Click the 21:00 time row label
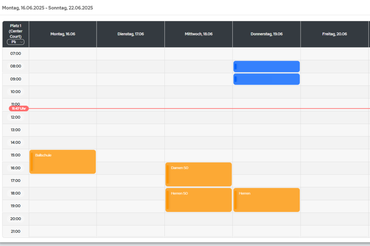Screen dimensions: 370x246 point(15,231)
